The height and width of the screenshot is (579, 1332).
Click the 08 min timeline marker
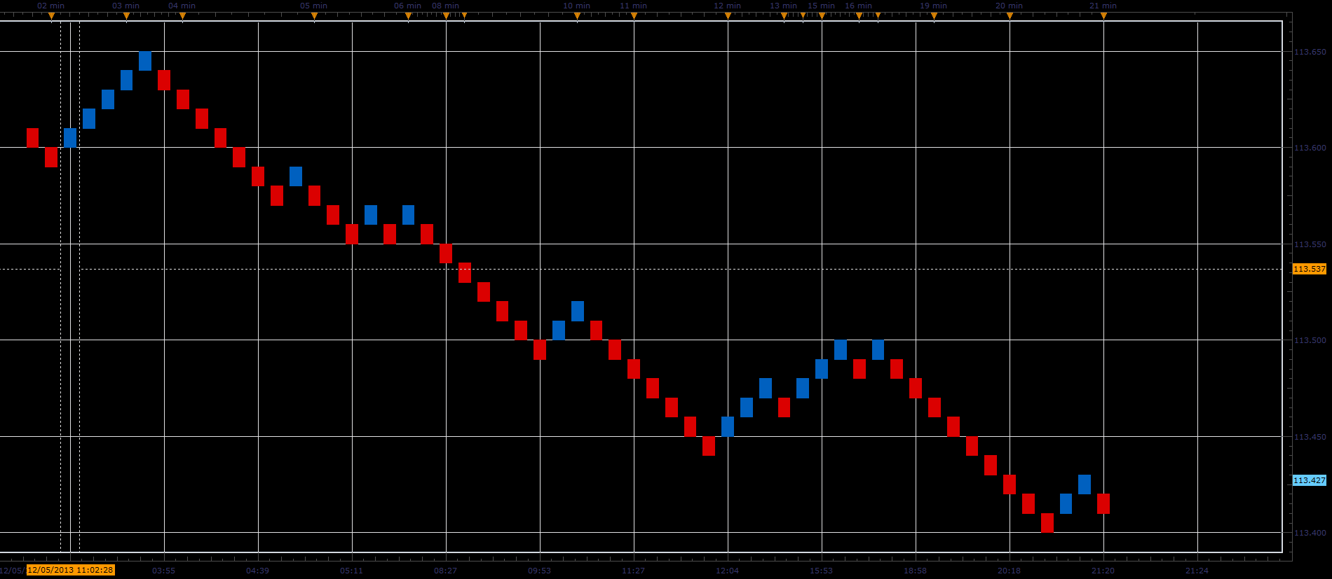pyautogui.click(x=446, y=15)
